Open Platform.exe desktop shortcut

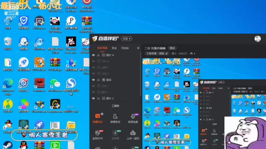pyautogui.click(x=39, y=106)
